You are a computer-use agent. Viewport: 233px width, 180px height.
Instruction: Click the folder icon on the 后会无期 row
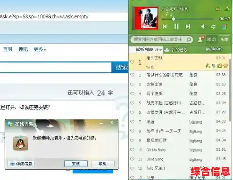[x=219, y=66]
